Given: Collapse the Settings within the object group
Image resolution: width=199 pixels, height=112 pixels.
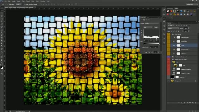Looking at the screenshot, I should click(x=171, y=59).
